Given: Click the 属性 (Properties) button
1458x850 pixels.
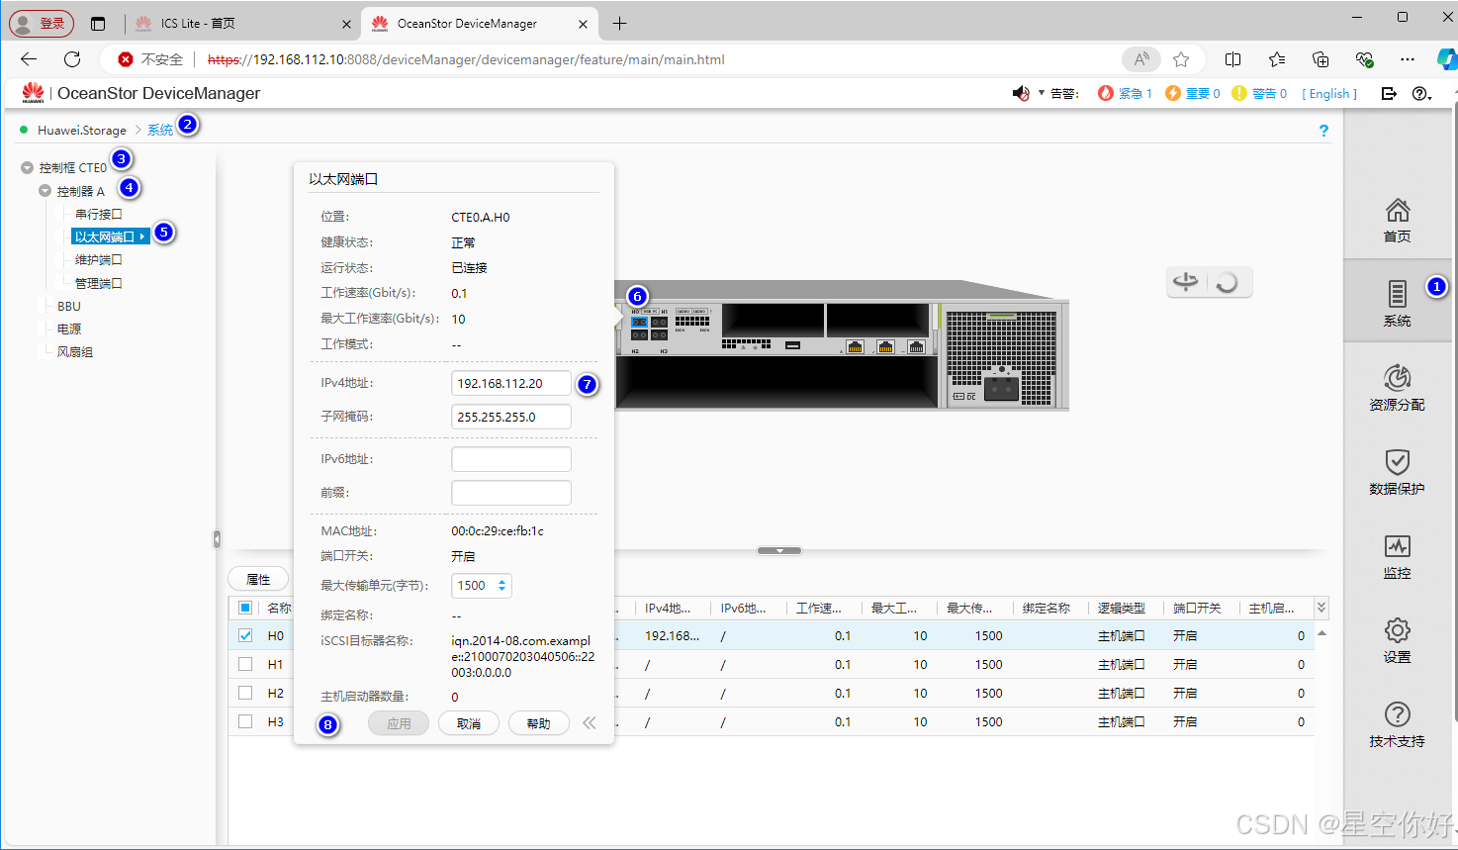Looking at the screenshot, I should [258, 579].
